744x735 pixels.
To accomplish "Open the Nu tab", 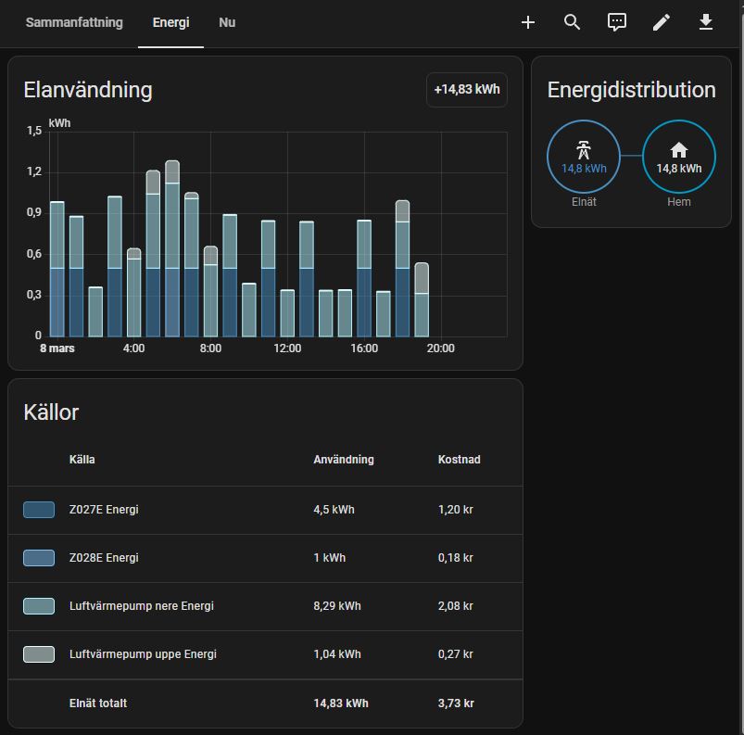I will (x=227, y=22).
